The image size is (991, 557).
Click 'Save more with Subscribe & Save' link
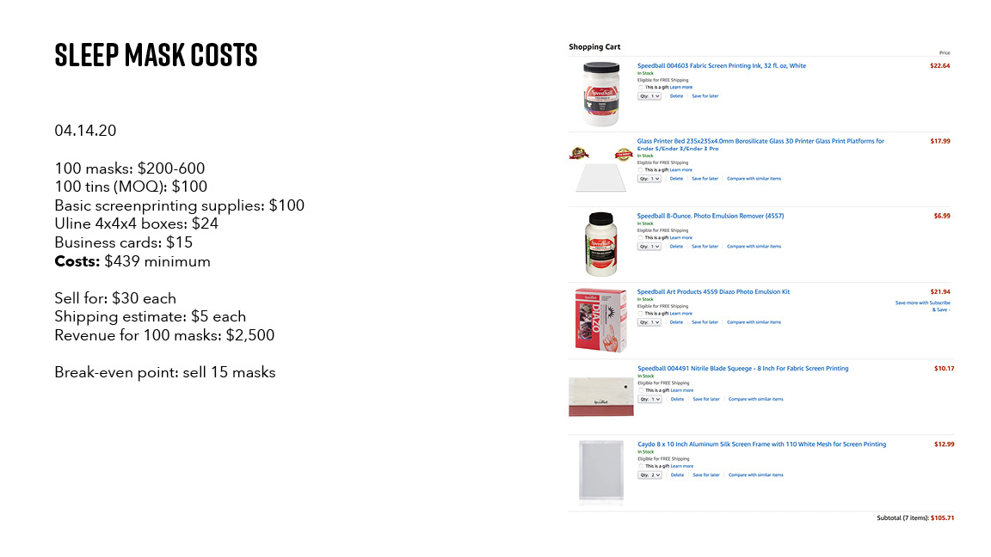tap(923, 306)
